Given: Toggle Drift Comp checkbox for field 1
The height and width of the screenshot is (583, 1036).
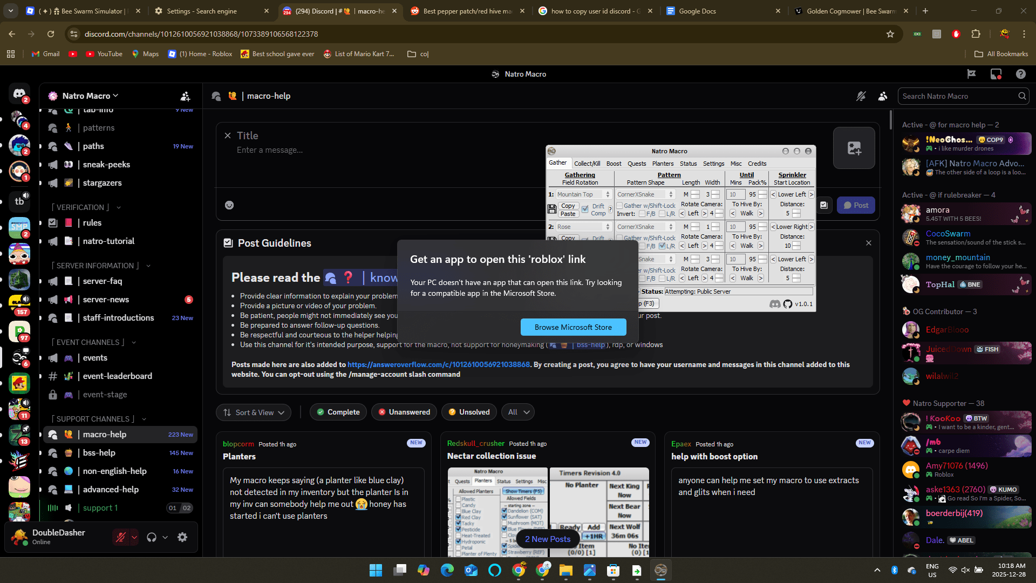Looking at the screenshot, I should click(585, 209).
